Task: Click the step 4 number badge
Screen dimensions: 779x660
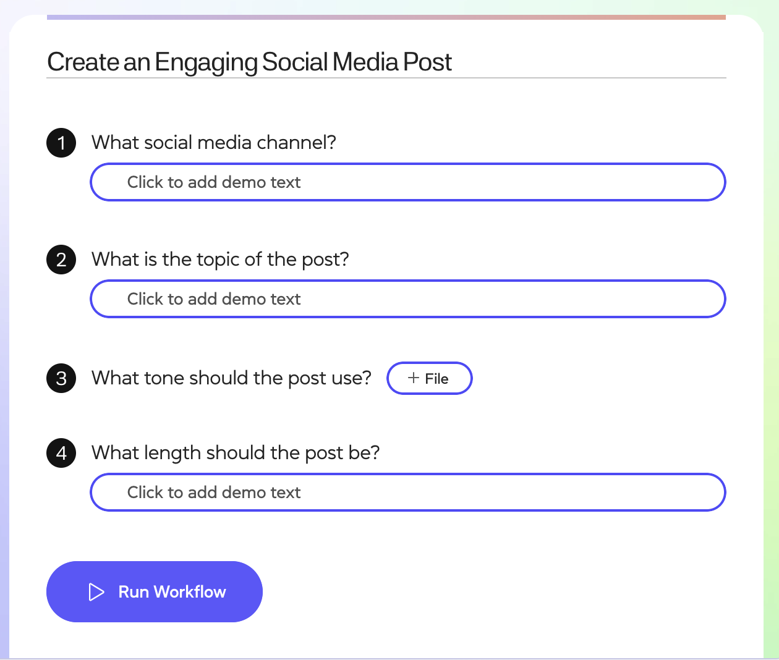Action: click(61, 453)
